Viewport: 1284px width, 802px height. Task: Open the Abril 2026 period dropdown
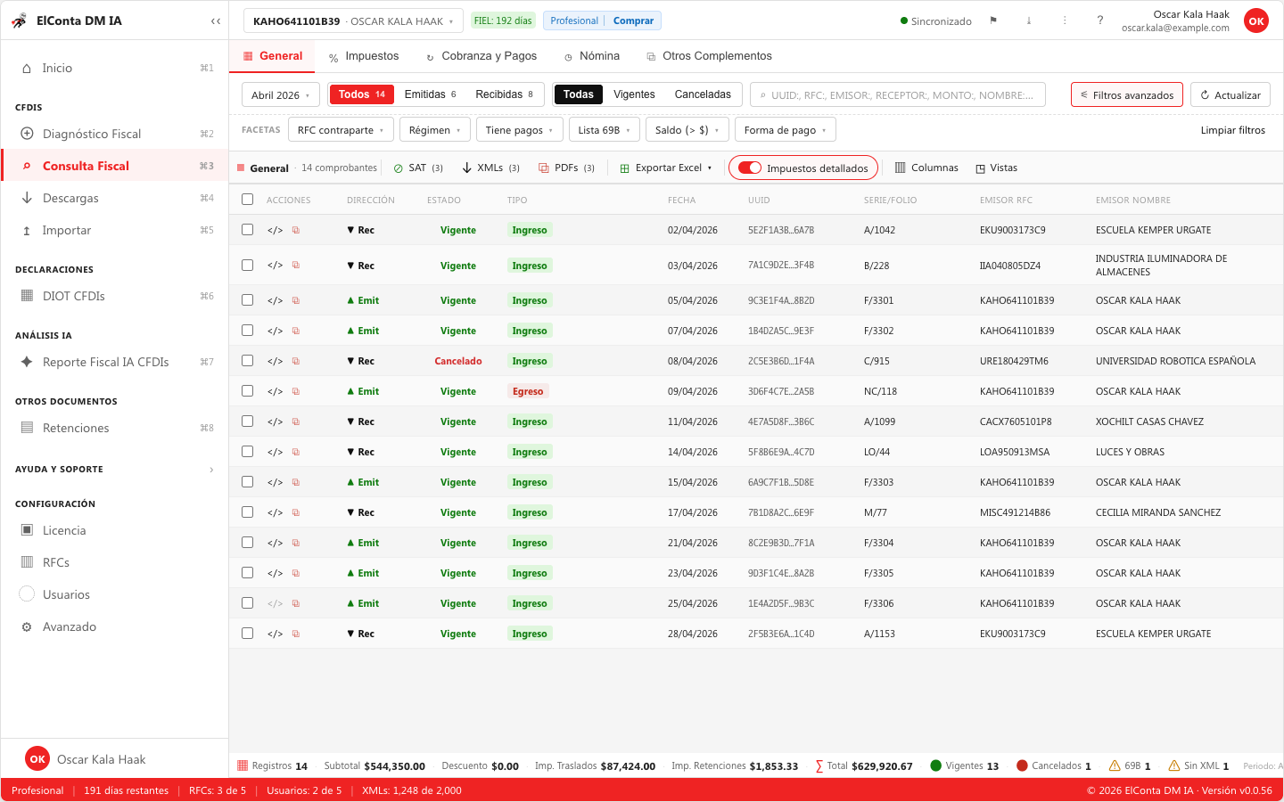[x=281, y=94]
